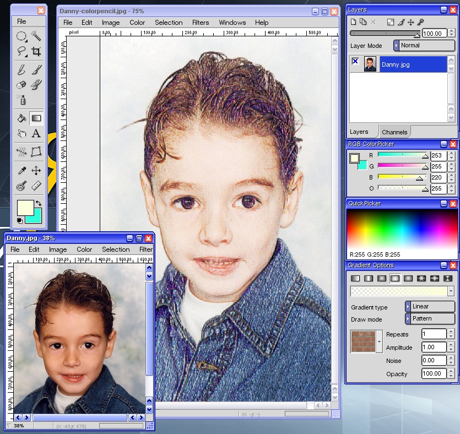This screenshot has height=434, width=460.
Task: Select the Gradient tool in toolbox
Action: 36,118
